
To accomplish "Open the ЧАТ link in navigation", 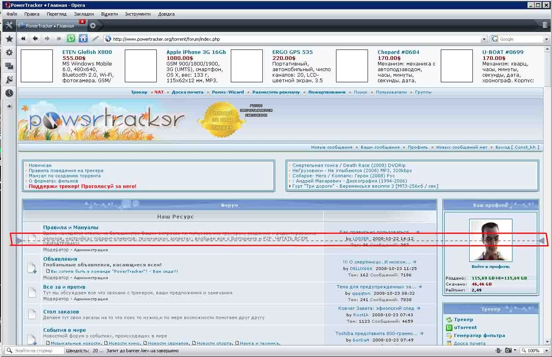I will [x=159, y=92].
